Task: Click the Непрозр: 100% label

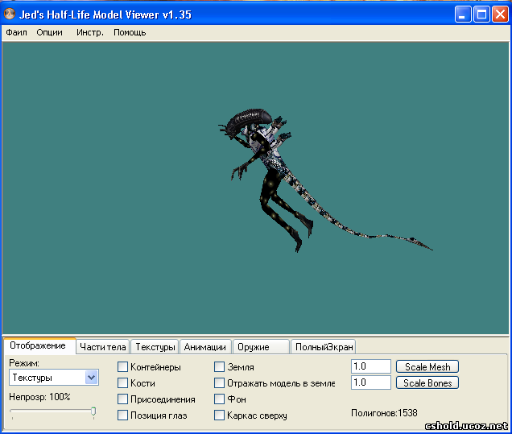Action: pos(39,397)
